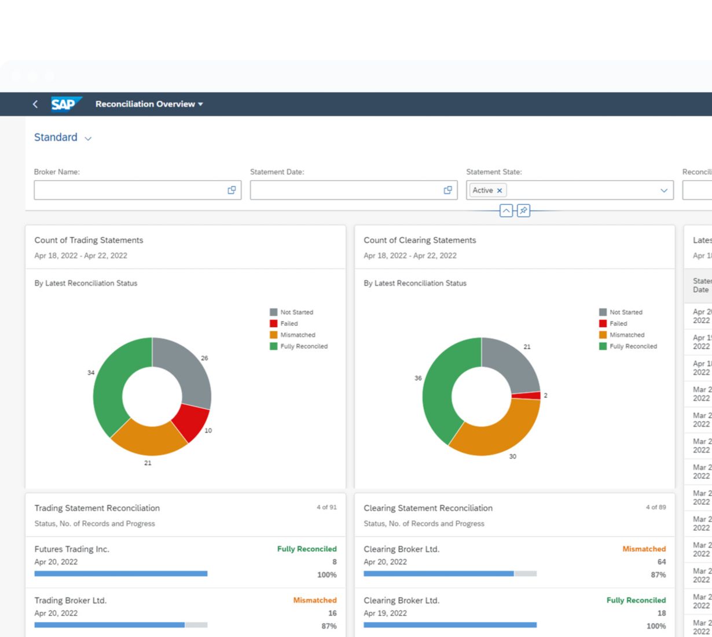Open Count of Clearing Statements card header

tap(420, 240)
